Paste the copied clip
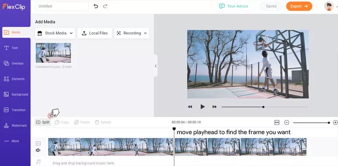This screenshot has width=338, height=166. (x=82, y=122)
